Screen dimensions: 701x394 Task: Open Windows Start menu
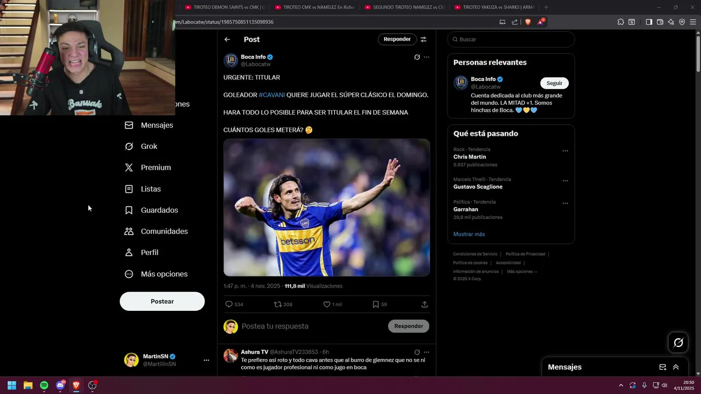point(12,385)
